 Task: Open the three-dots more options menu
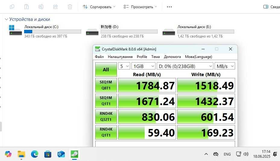tap(169, 7)
